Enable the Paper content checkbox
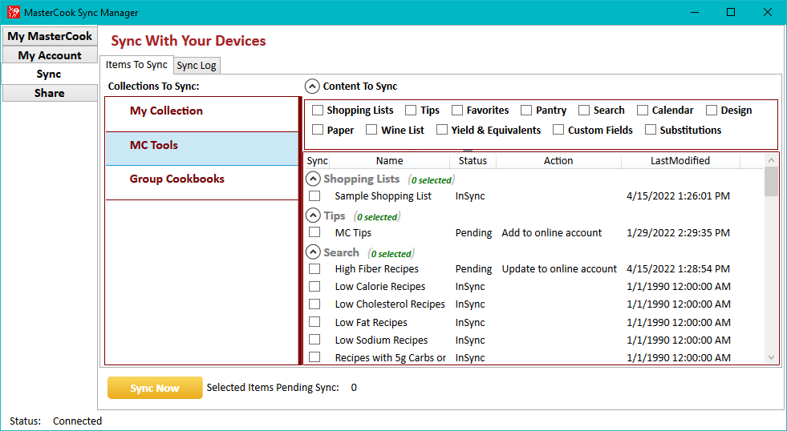The image size is (787, 431). tap(318, 130)
